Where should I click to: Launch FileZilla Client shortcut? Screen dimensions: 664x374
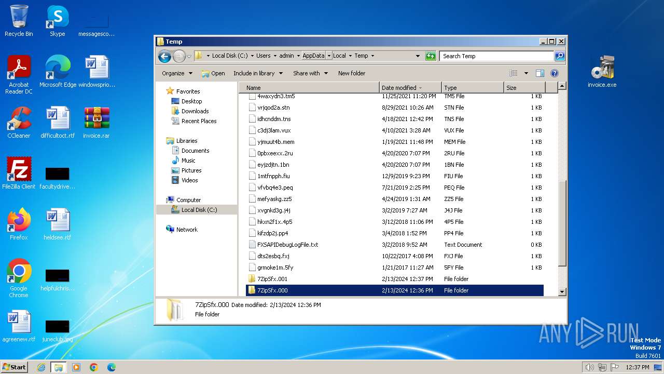(19, 173)
